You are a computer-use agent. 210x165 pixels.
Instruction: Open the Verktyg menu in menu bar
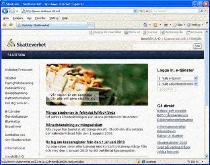54,18
